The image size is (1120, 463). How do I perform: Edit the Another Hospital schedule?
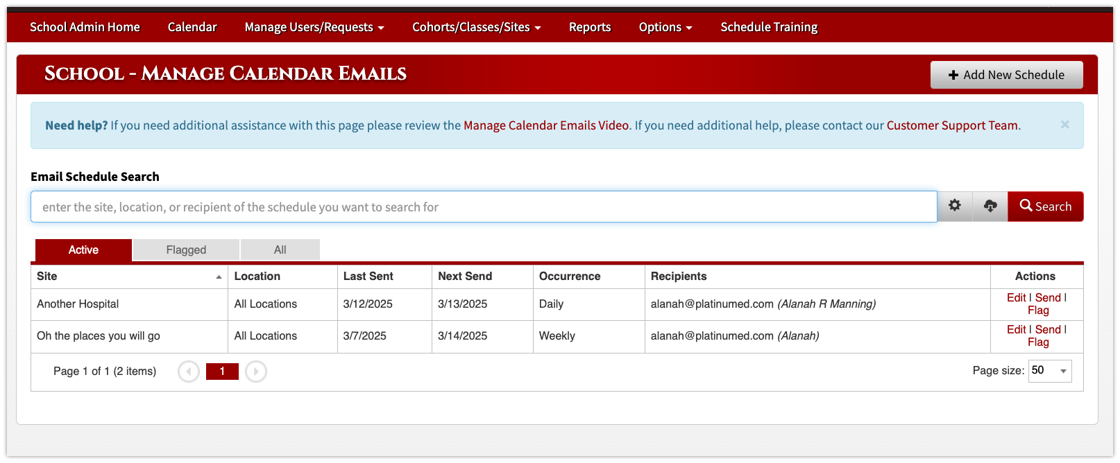tap(1016, 297)
